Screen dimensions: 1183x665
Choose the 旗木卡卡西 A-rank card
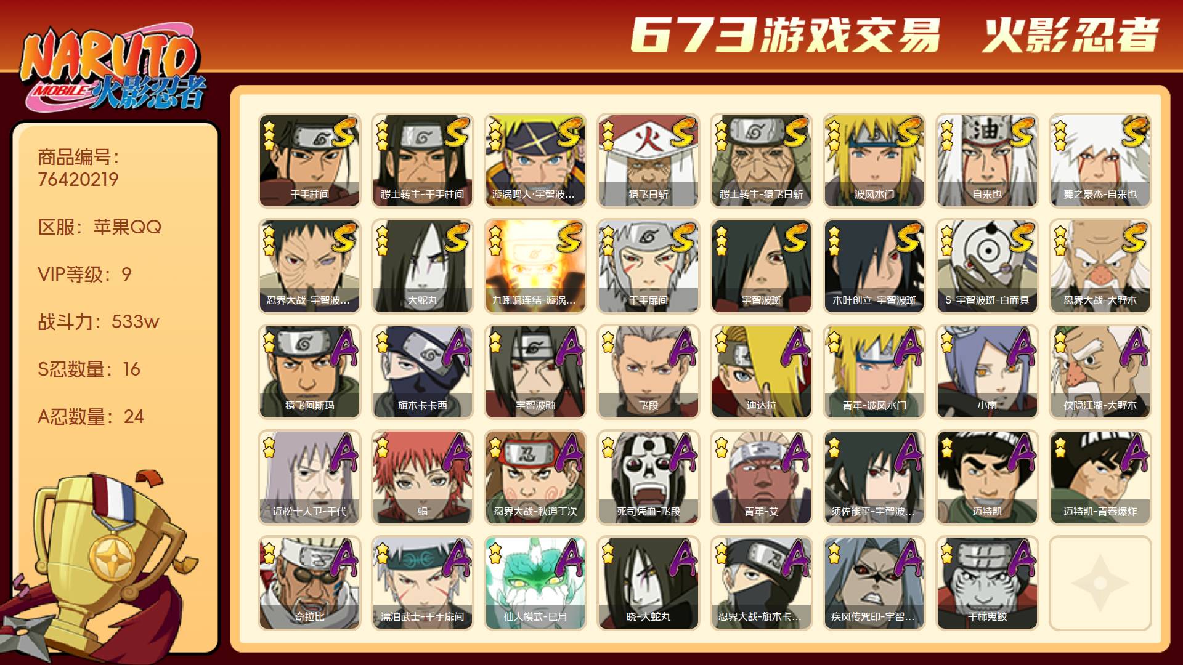(422, 372)
